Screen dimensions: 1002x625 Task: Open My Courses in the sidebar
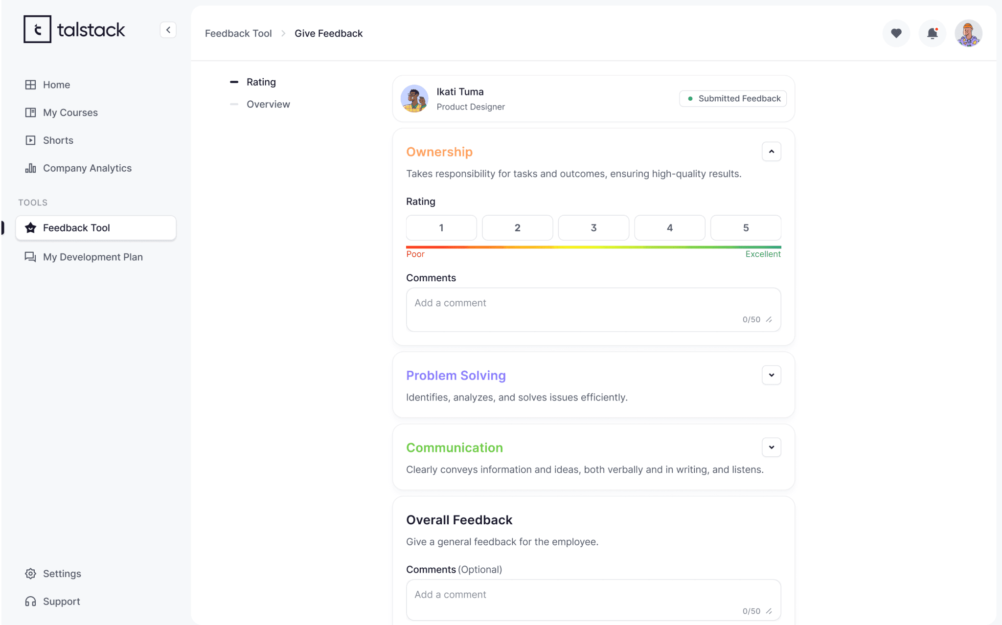(x=70, y=112)
